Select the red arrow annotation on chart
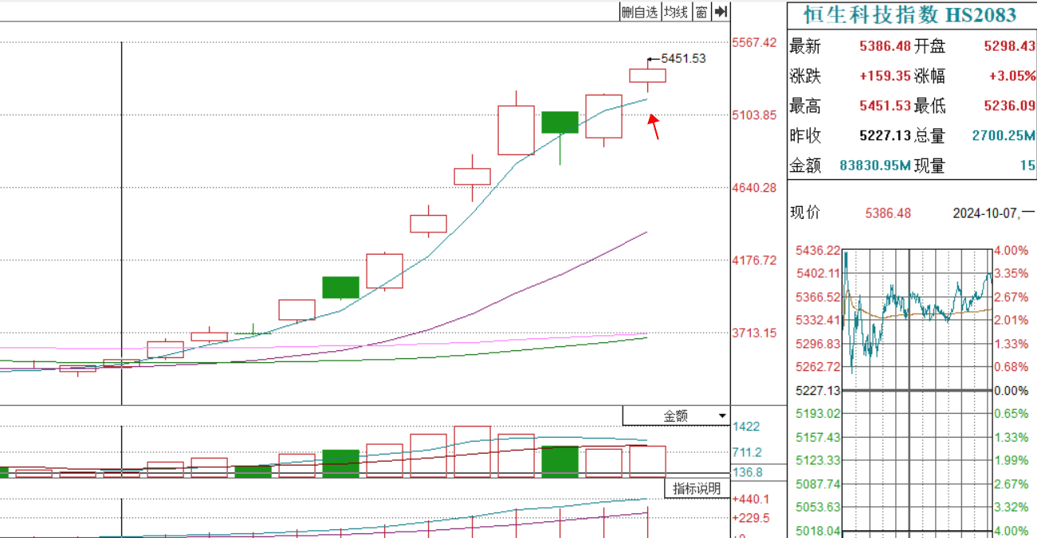Image resolution: width=1037 pixels, height=538 pixels. click(654, 127)
